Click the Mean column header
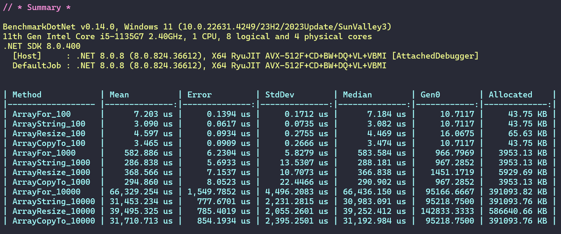This screenshot has width=561, height=234. point(119,95)
